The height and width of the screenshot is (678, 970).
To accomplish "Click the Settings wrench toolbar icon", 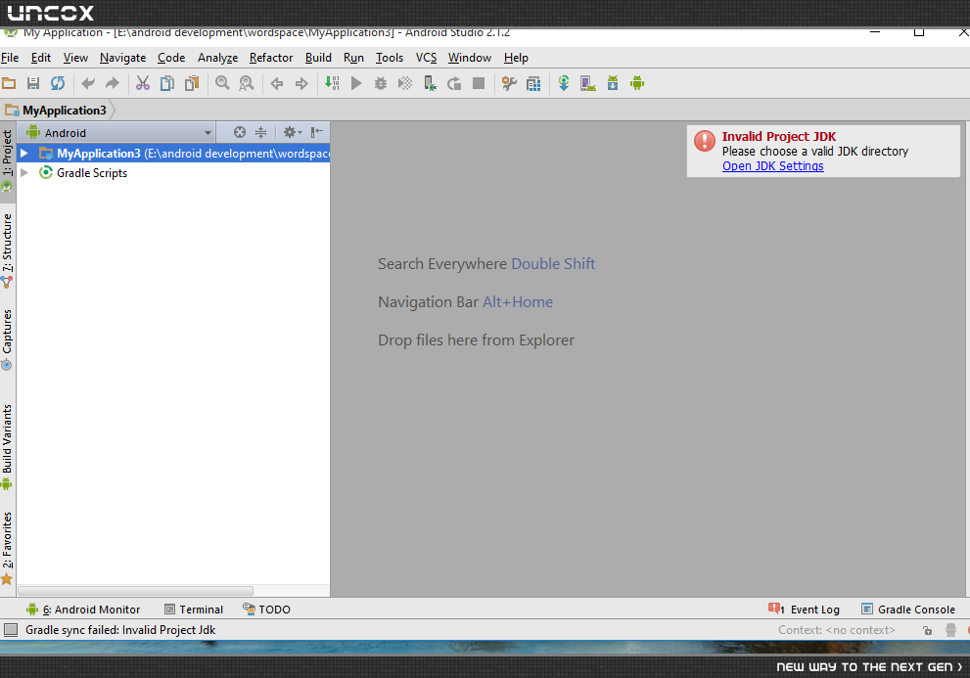I will pyautogui.click(x=509, y=83).
